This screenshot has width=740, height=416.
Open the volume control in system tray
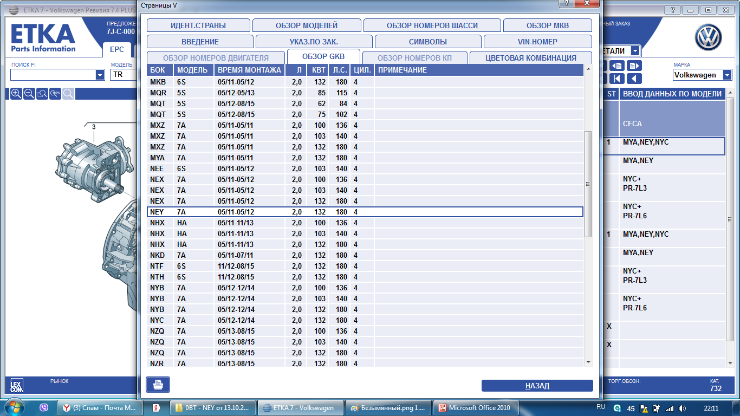[683, 408]
